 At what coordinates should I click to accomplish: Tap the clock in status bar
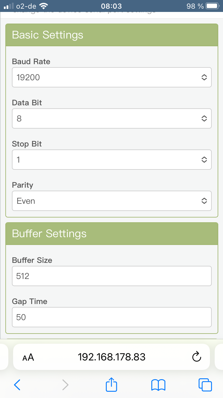(111, 6)
